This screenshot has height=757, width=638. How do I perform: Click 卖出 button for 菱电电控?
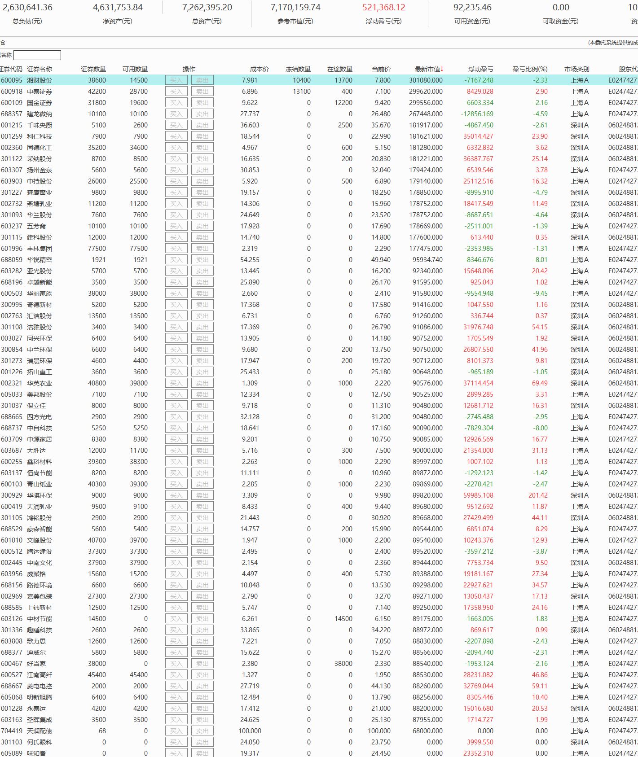(x=202, y=686)
